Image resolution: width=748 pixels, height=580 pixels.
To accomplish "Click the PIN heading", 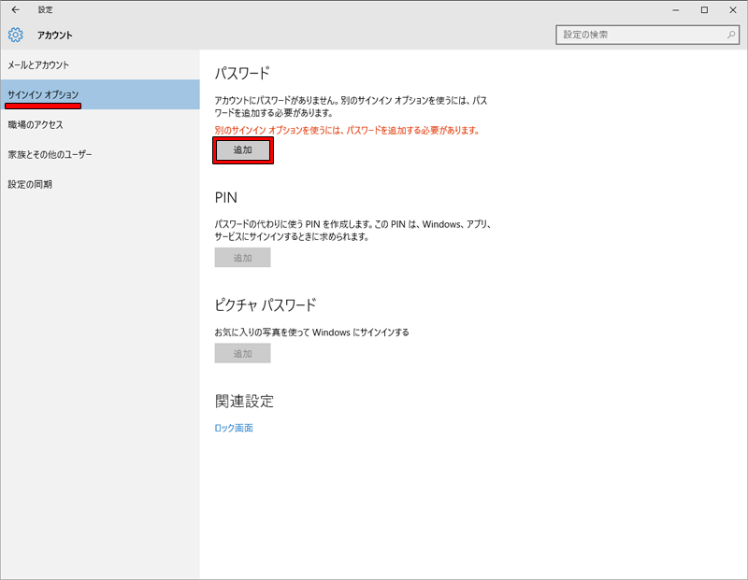I will tap(226, 198).
